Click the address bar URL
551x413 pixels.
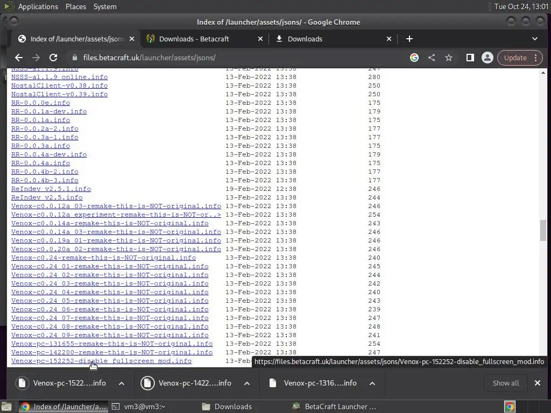(x=149, y=58)
